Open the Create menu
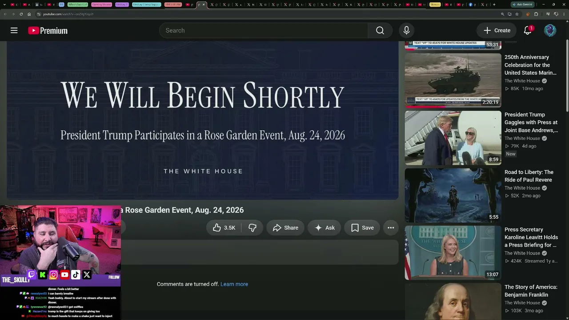 click(497, 30)
